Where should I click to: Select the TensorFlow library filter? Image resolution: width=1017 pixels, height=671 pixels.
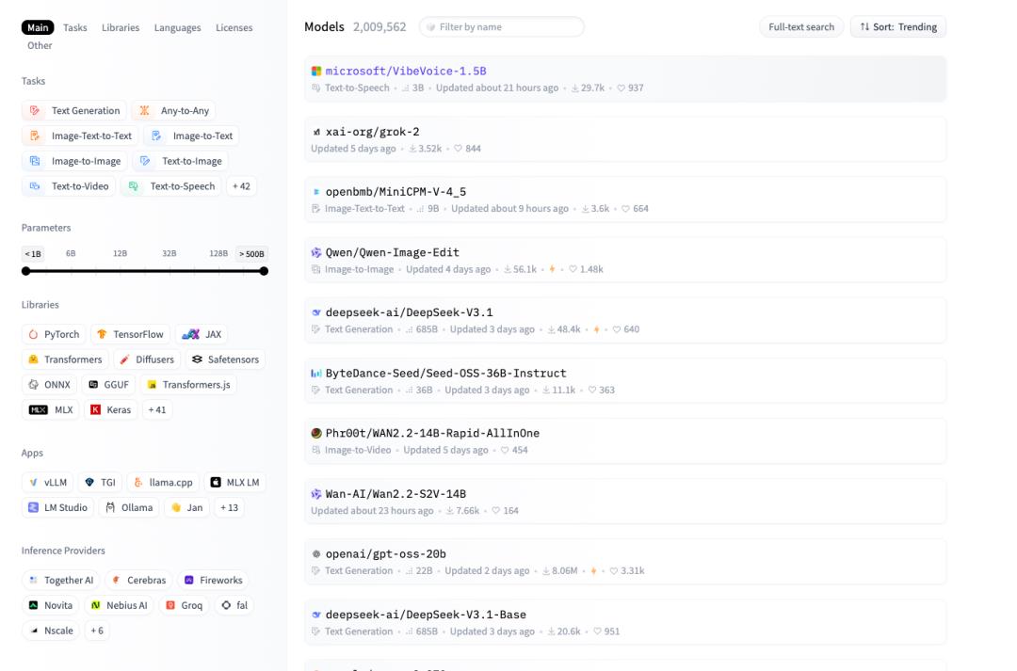tap(130, 334)
